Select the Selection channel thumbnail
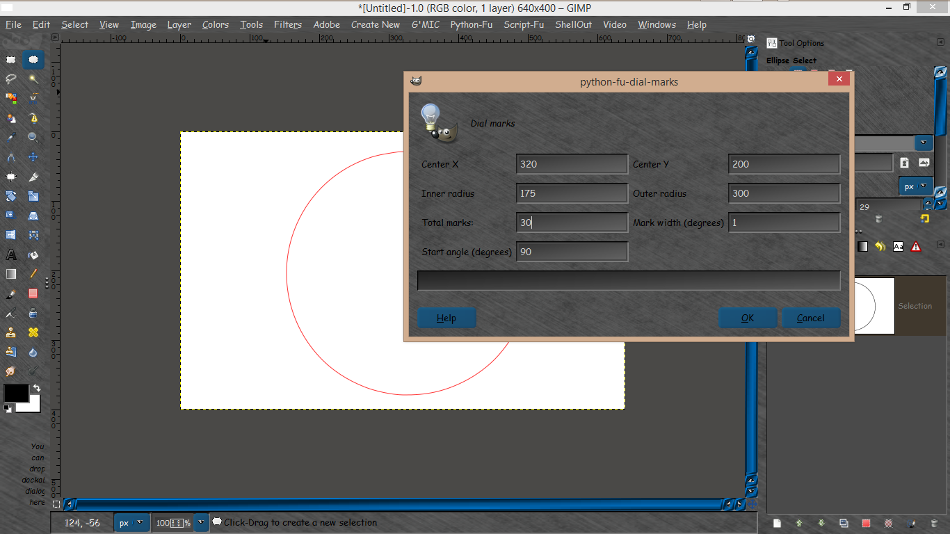 pyautogui.click(x=873, y=306)
